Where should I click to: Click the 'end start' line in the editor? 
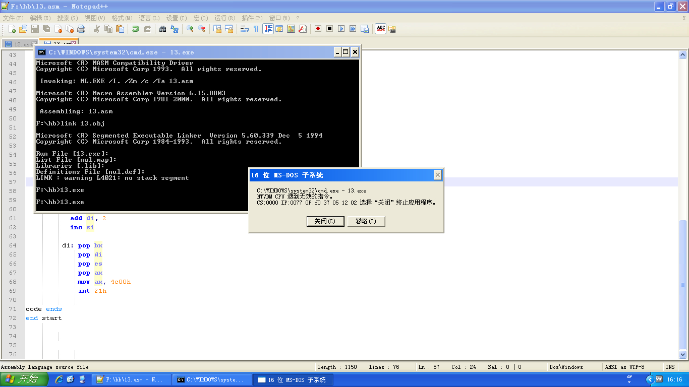tap(44, 318)
